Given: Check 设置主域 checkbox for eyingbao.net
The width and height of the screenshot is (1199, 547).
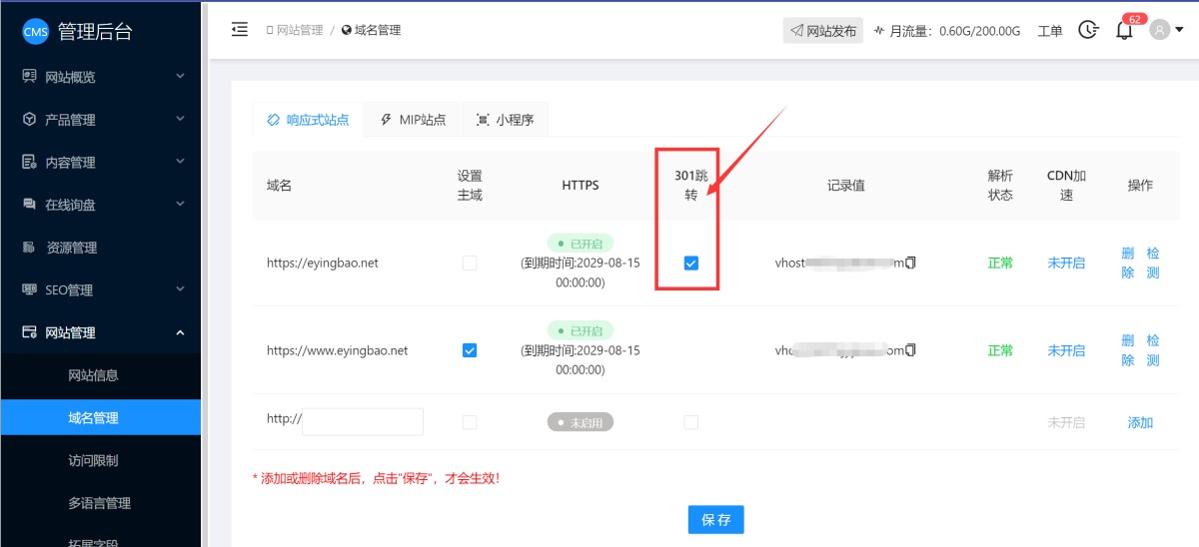Looking at the screenshot, I should pos(470,264).
